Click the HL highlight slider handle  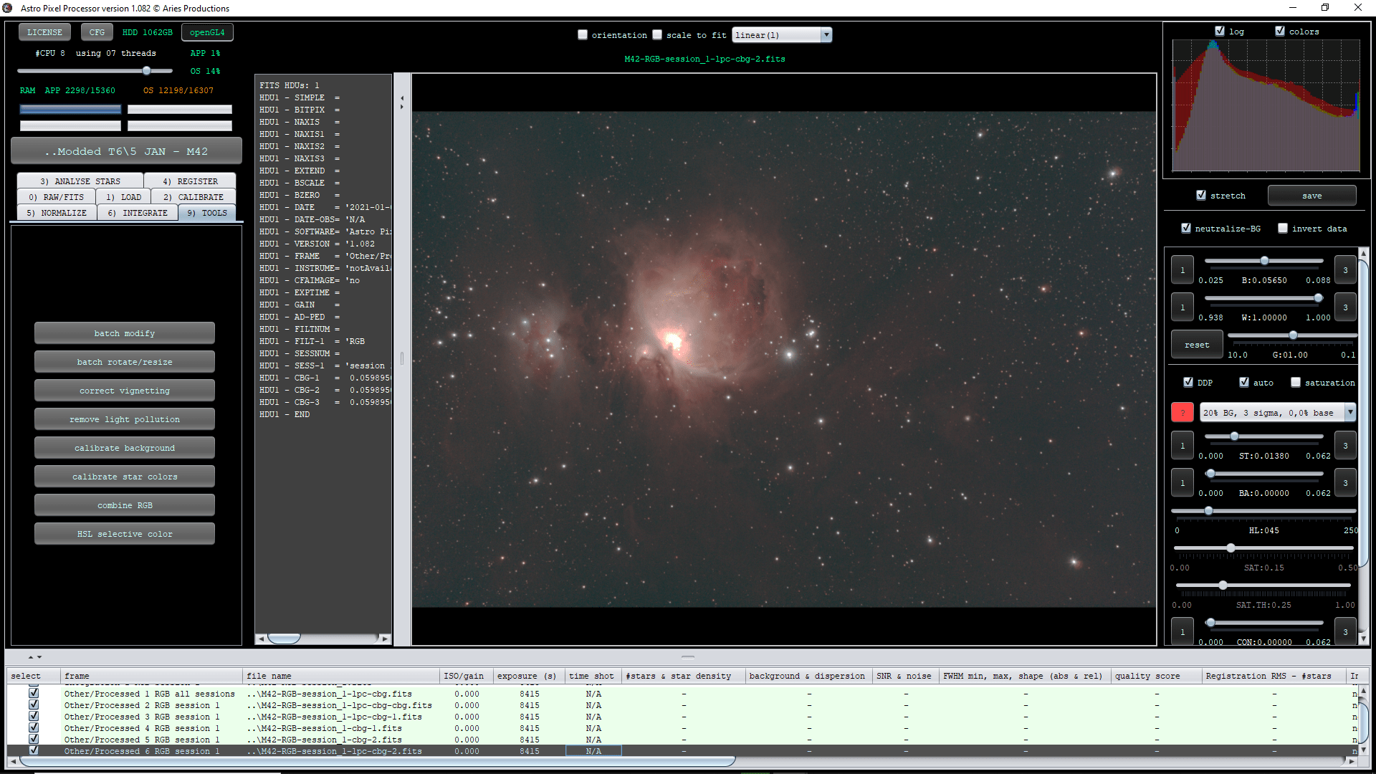1208,511
